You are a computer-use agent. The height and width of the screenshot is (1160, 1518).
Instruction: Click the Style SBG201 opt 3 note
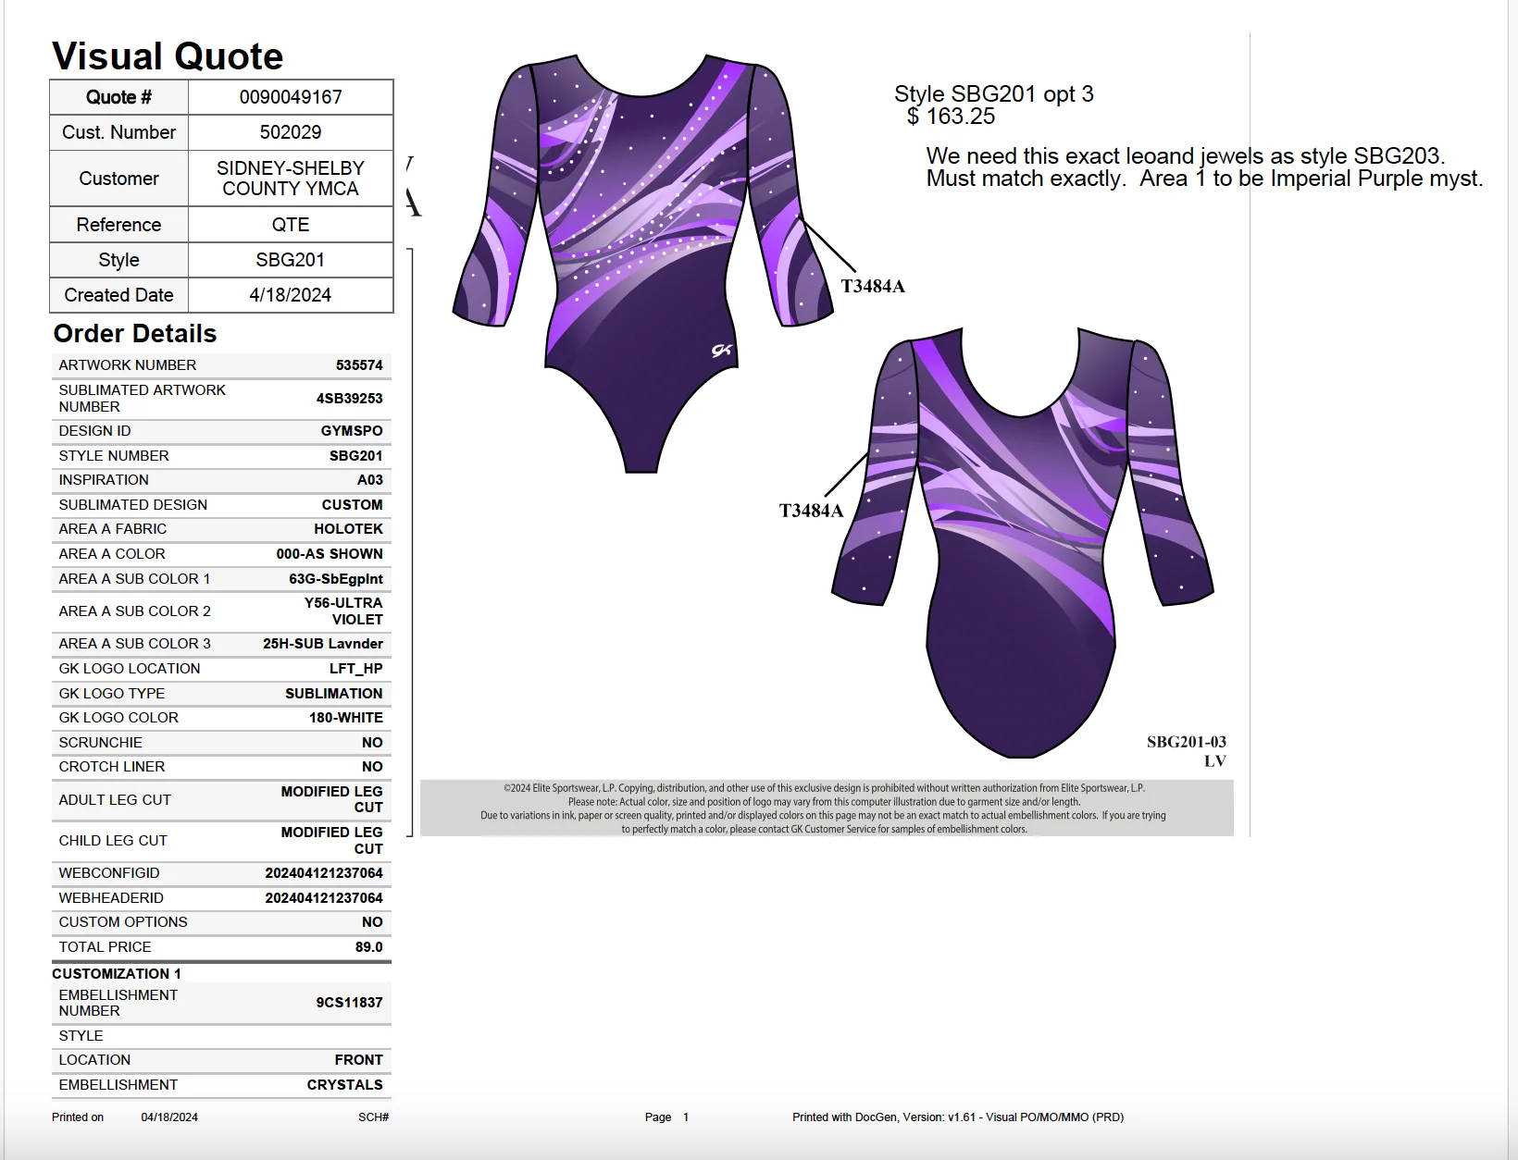coord(994,94)
